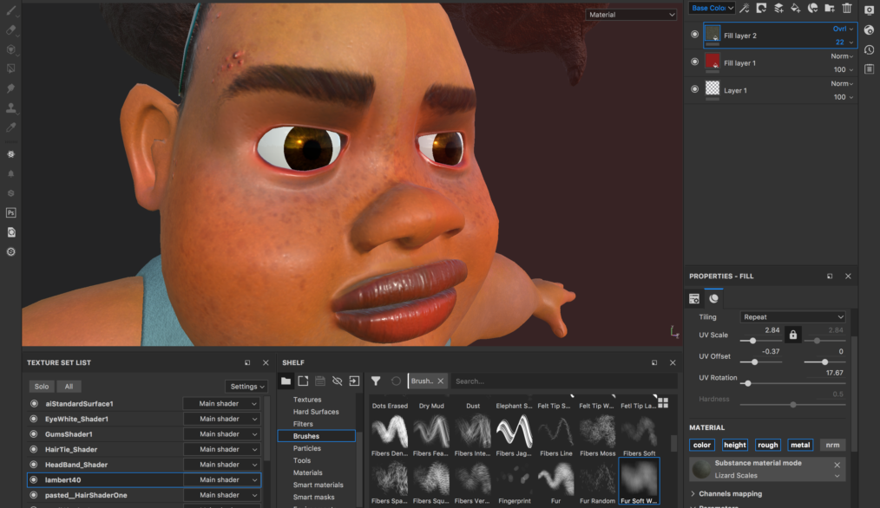Adjust the UV Rotation slider

792,383
